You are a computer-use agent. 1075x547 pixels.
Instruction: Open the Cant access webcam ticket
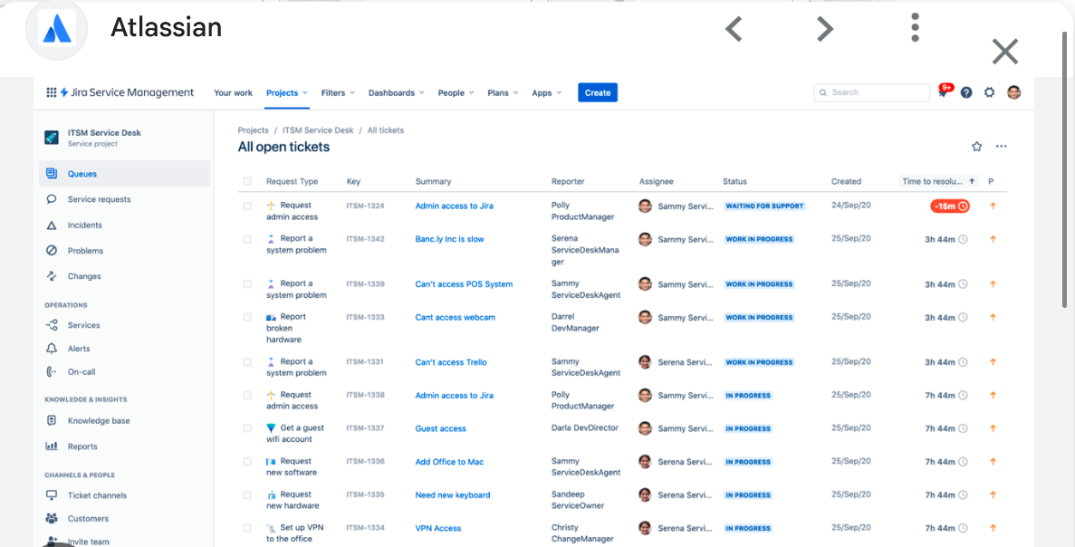tap(456, 317)
